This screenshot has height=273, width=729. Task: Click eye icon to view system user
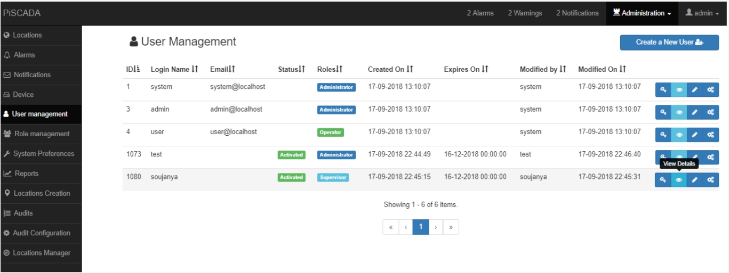[x=679, y=90]
